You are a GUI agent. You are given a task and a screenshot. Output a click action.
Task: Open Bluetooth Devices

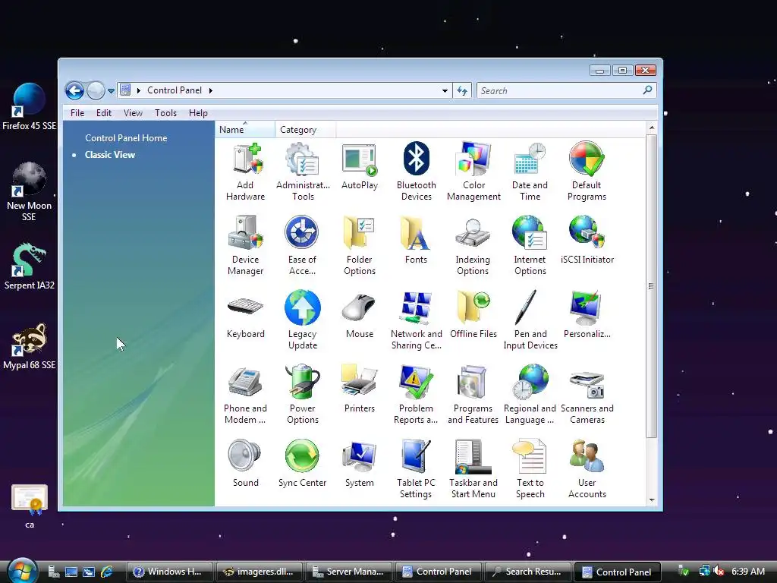417,172
